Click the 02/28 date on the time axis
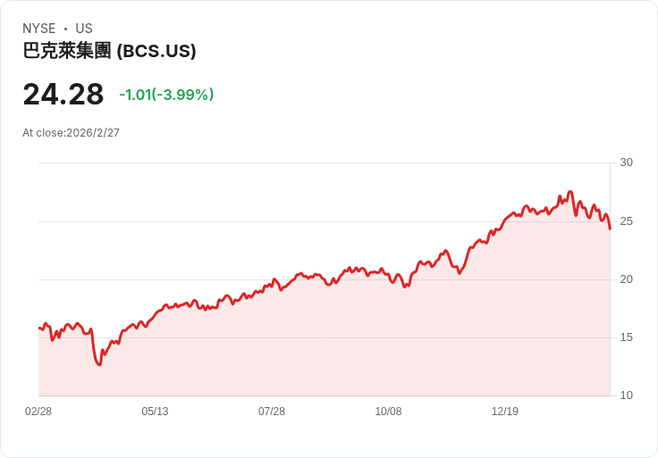The height and width of the screenshot is (458, 658). click(x=38, y=412)
